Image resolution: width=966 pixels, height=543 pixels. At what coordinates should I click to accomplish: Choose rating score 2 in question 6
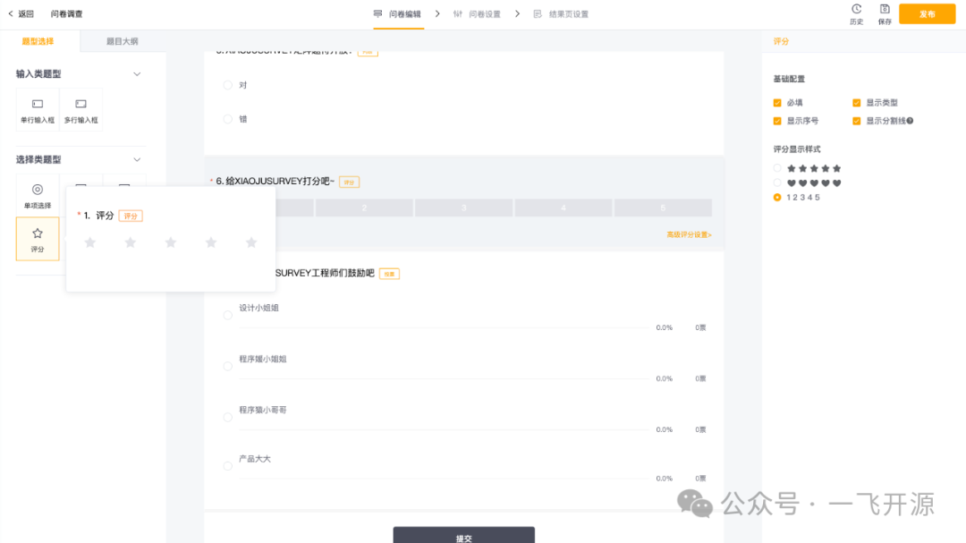click(364, 208)
